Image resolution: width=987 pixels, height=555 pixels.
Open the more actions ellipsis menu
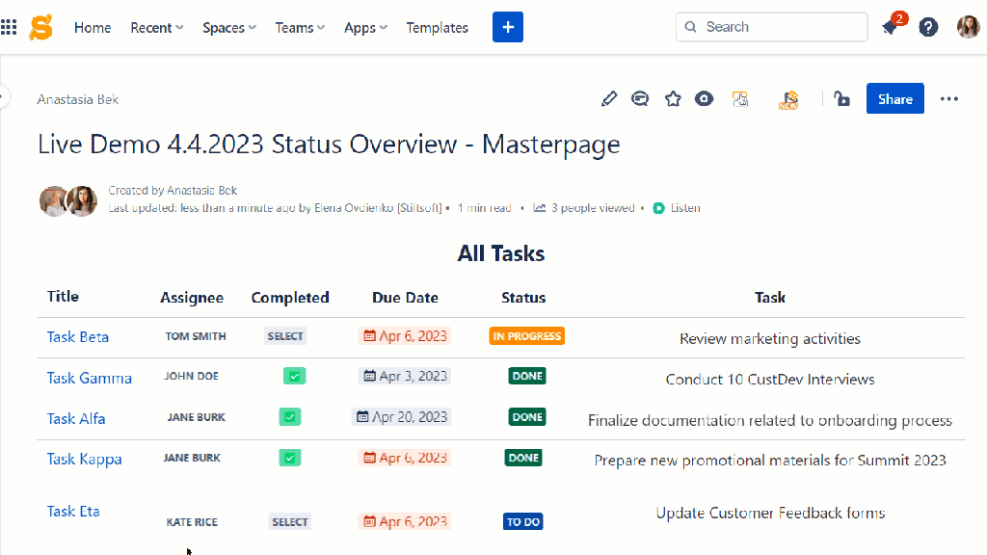[x=949, y=99]
